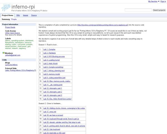Image resolution: width=167 pixels, height=134 pixels.
Task: Click the yshurik@gmail.com member link
Action: tap(13, 55)
